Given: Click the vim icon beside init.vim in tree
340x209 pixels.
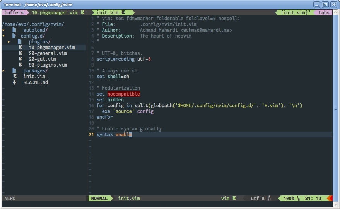Looking at the screenshot, I should point(15,76).
